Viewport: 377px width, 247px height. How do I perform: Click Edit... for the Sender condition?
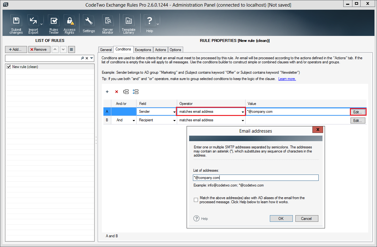pos(358,112)
